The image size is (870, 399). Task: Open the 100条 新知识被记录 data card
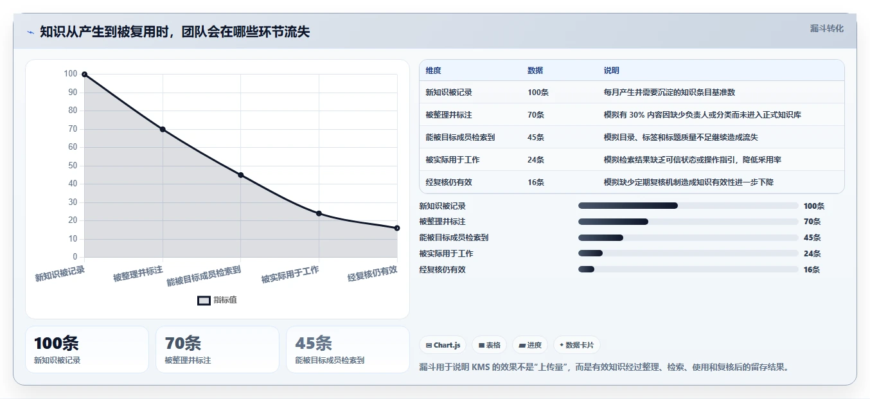[x=87, y=350]
